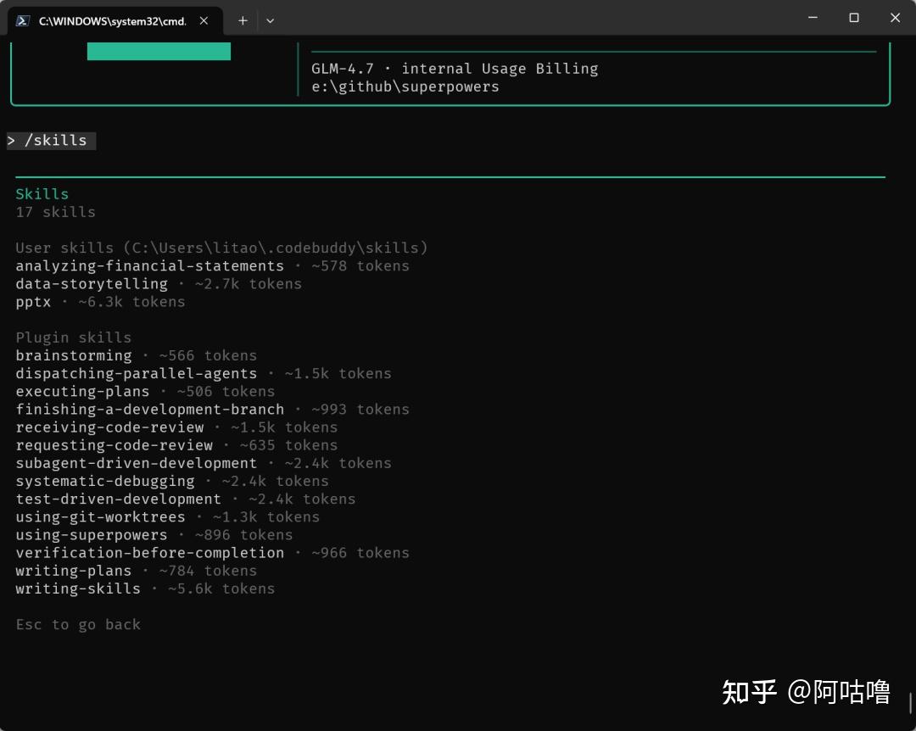Click the /skills command prompt input
The image size is (916, 731).
pos(52,141)
